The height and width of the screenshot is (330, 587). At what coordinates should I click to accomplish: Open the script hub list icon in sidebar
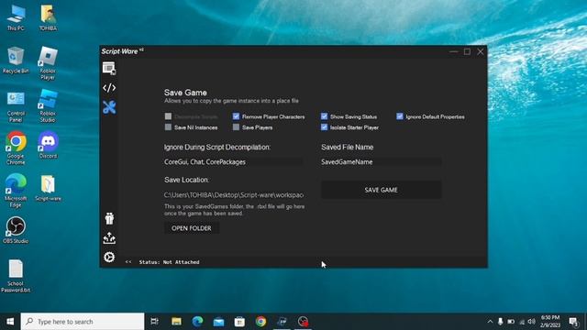(x=109, y=69)
